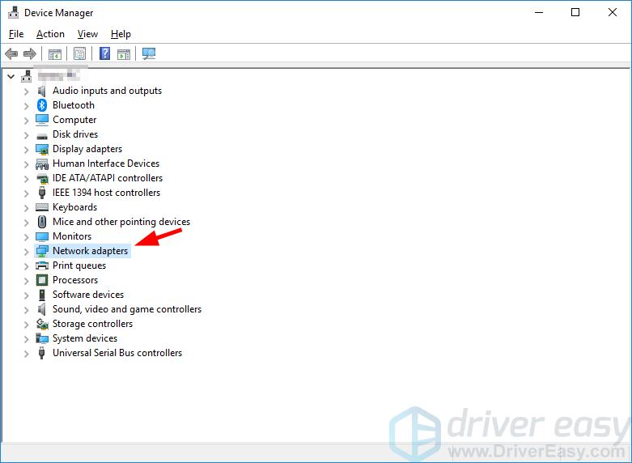
Task: Click the Print queues printer icon
Action: pos(42,265)
